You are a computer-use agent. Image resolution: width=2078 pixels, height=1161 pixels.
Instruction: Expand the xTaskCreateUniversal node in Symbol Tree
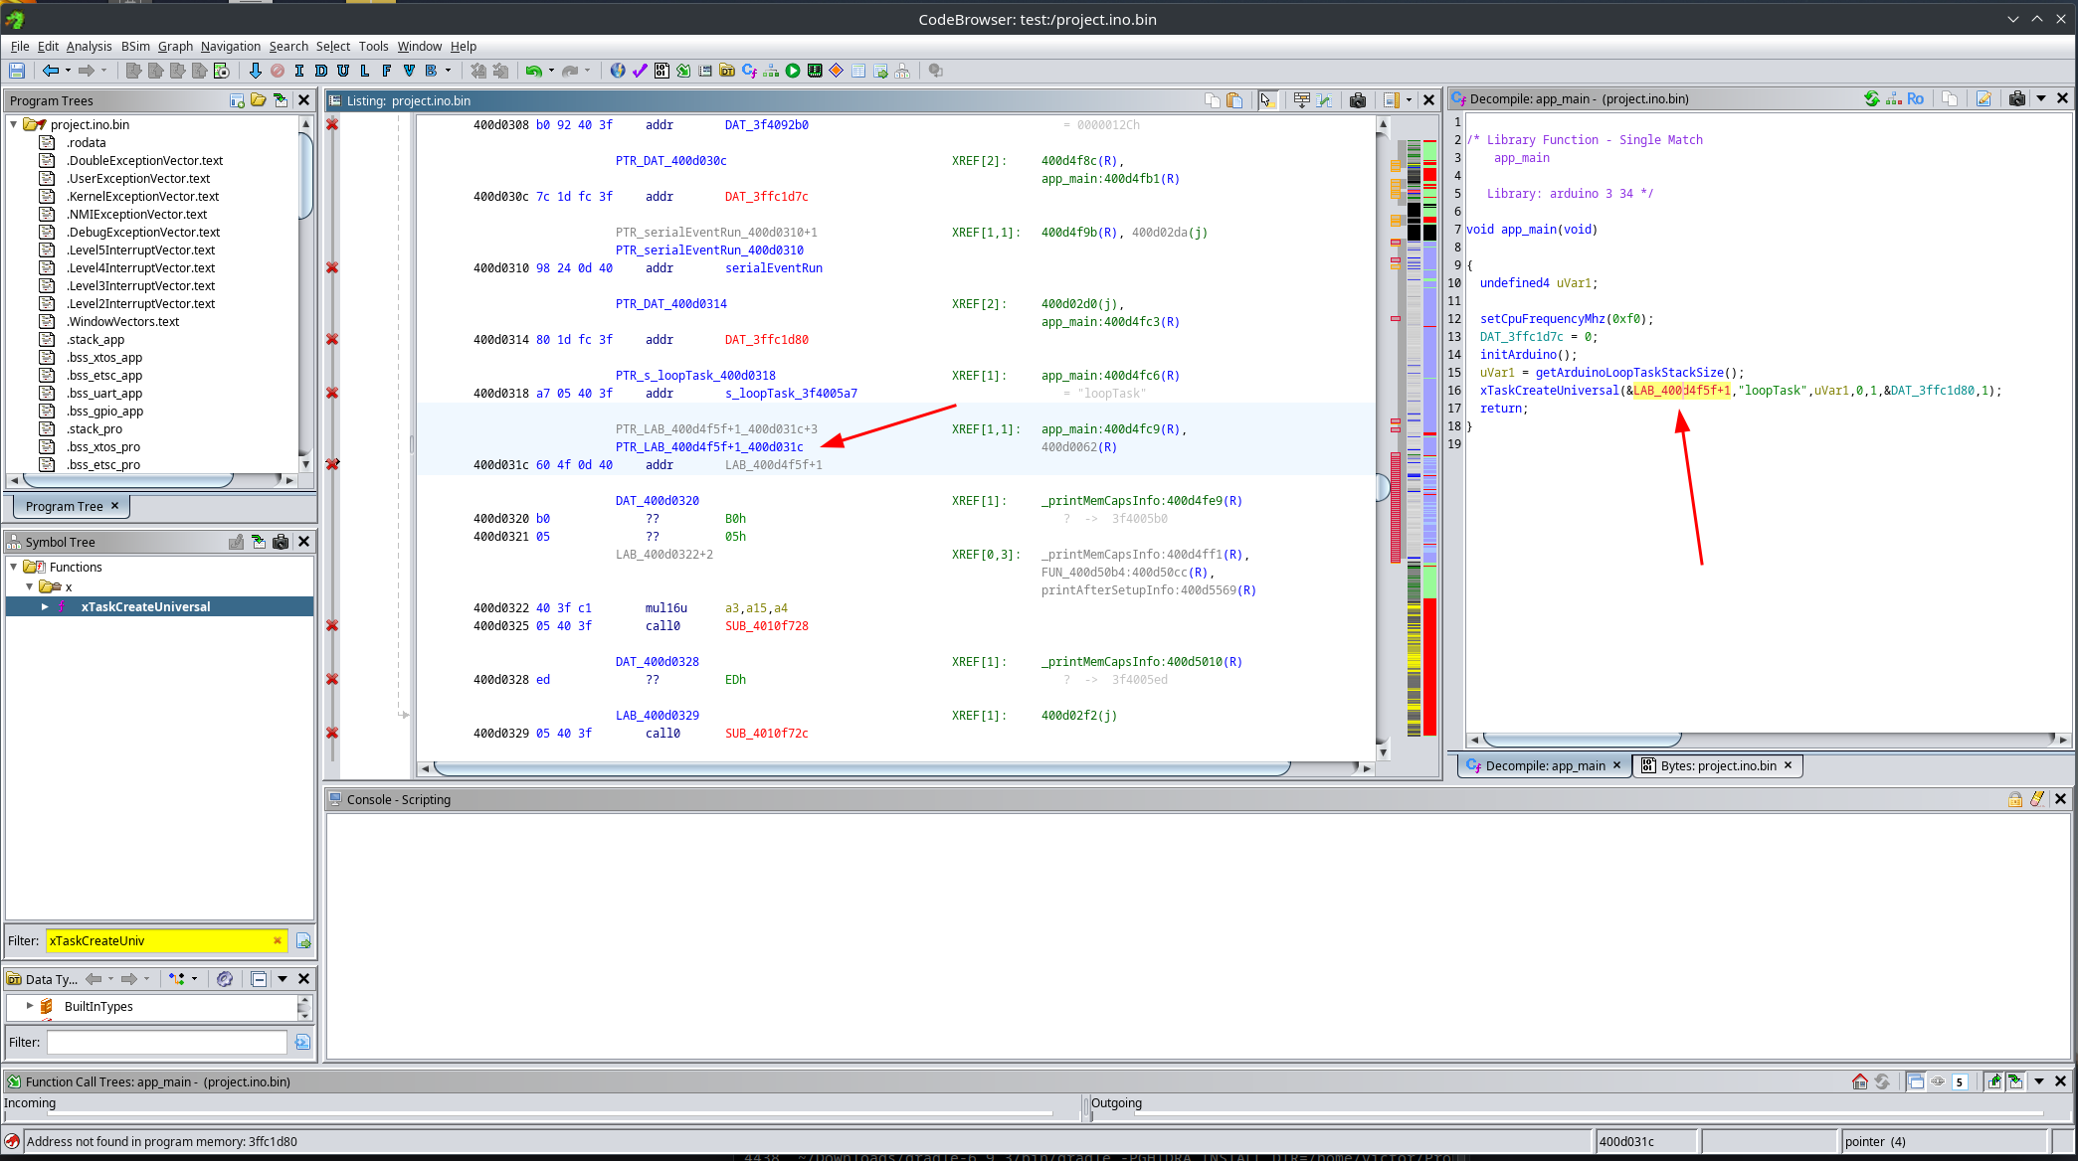point(44,606)
